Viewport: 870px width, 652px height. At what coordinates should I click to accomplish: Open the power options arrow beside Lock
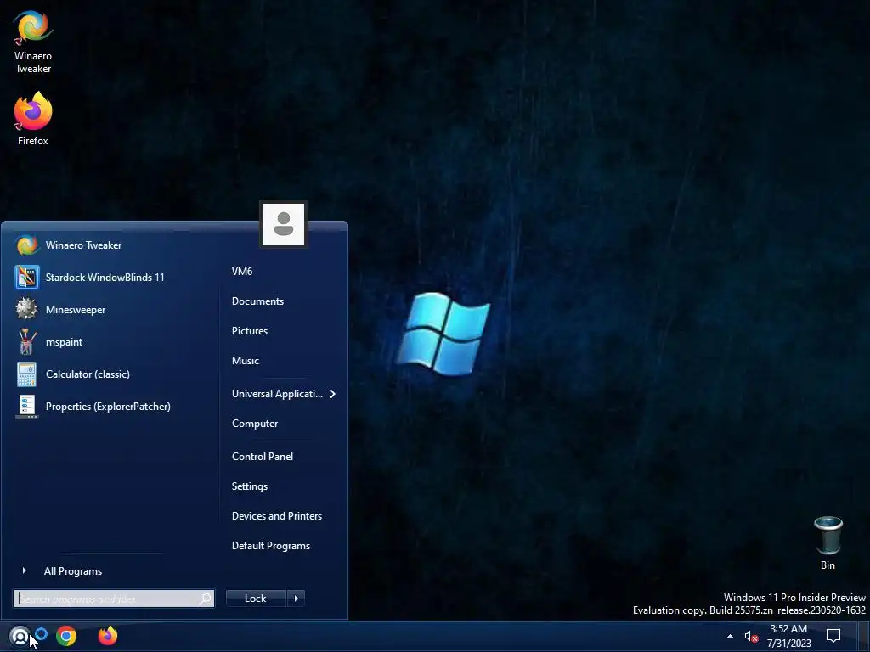[296, 599]
